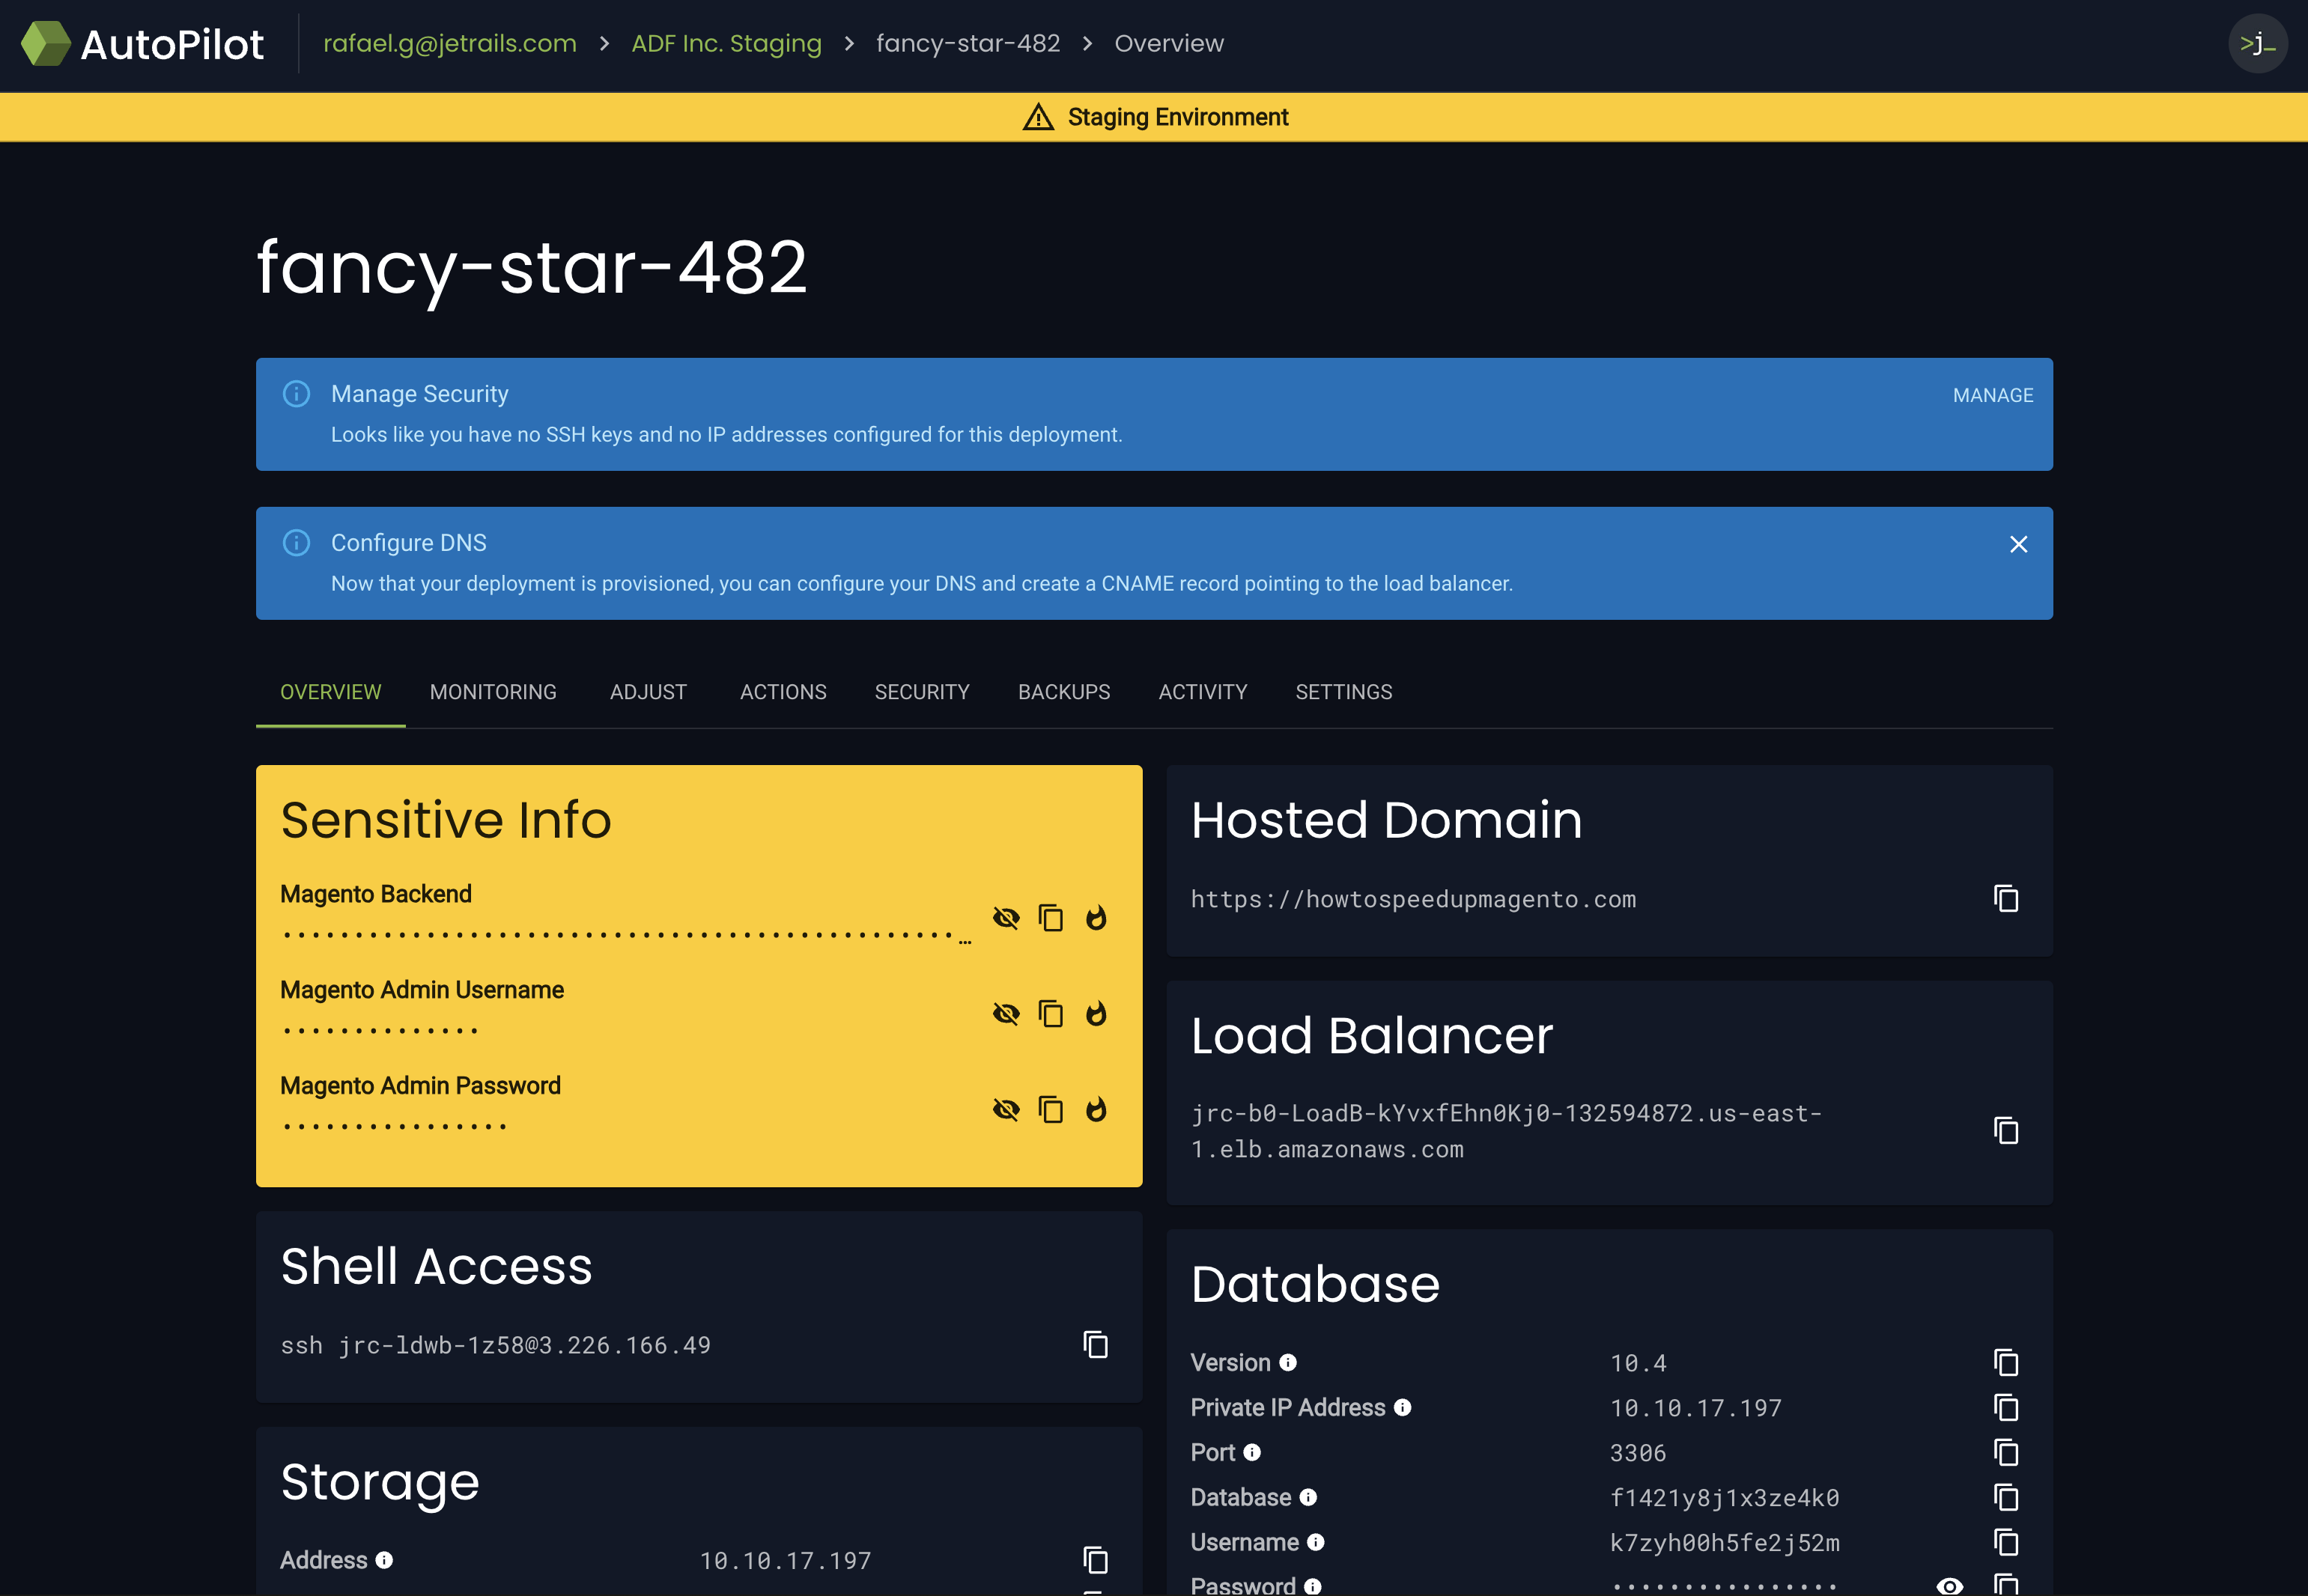This screenshot has height=1596, width=2308.
Task: Copy the Shell Access SSH command
Action: tap(1096, 1345)
